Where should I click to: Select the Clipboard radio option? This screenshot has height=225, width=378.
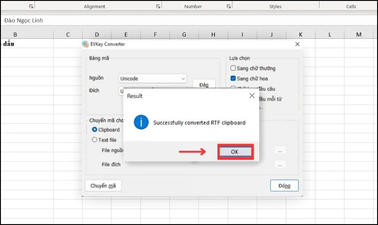coord(94,130)
